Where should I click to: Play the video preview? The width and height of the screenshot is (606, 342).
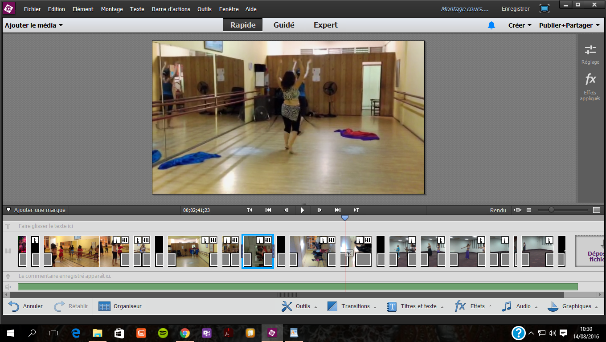pyautogui.click(x=303, y=210)
